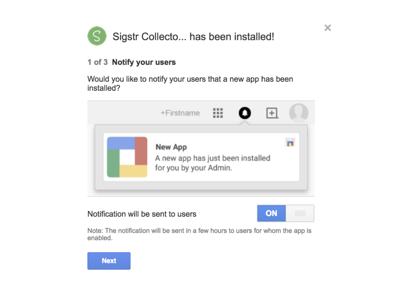Click the small Marketplace icon in notification card
This screenshot has width=409, height=284.
(290, 143)
